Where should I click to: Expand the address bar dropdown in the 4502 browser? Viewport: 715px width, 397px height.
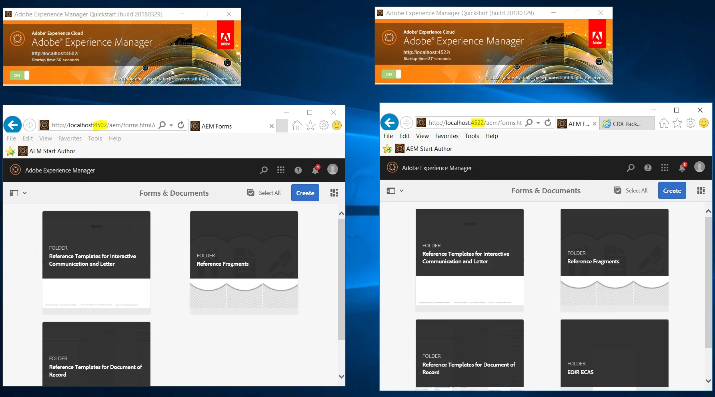click(171, 125)
